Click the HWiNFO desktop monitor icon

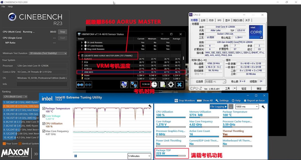124,84
